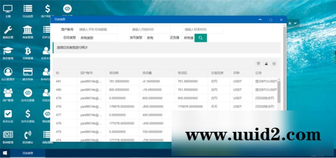This screenshot has height=158, width=336.
Task: Open the 日志类型 所有类型 dropdown
Action: coord(98,38)
